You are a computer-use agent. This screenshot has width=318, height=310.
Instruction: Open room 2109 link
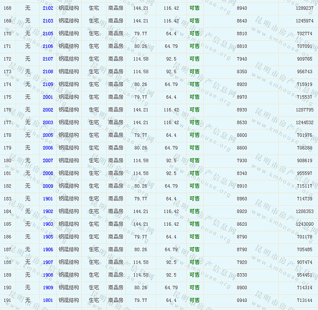(48, 84)
